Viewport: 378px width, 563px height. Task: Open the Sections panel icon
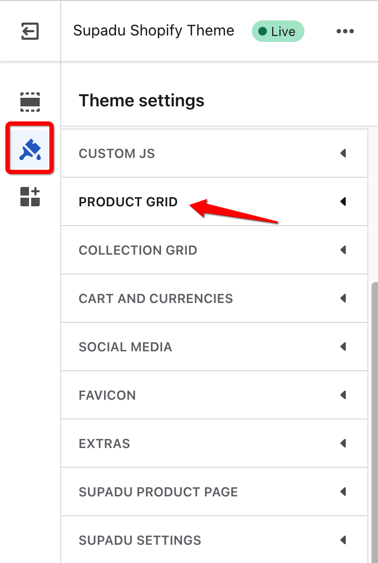[30, 102]
